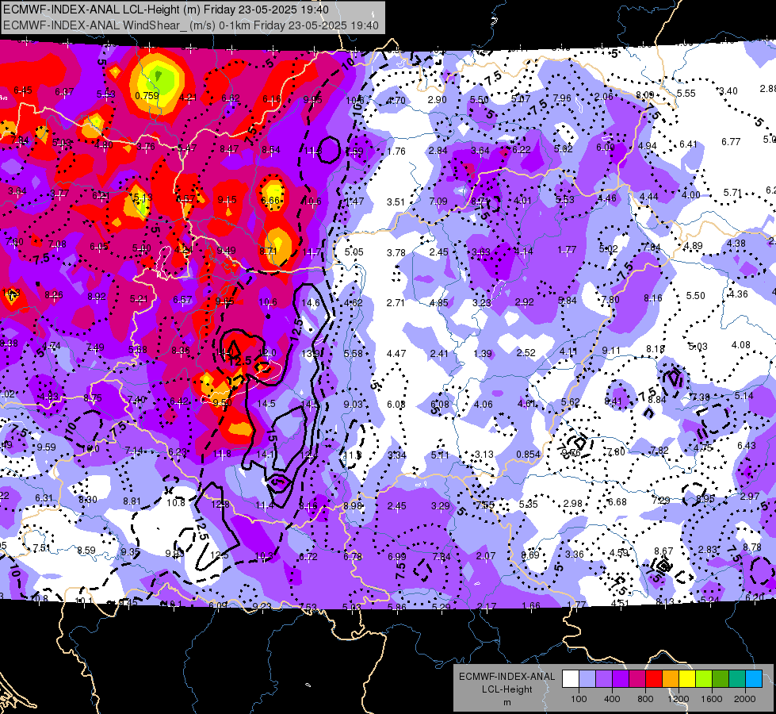Screen dimensions: 776x714
Task: Click the '1.76' wind shear value
Action: point(396,151)
